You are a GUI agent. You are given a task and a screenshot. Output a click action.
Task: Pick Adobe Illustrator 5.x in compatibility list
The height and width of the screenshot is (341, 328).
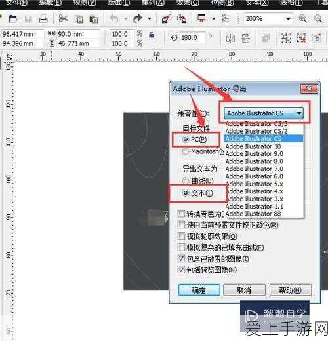264,184
